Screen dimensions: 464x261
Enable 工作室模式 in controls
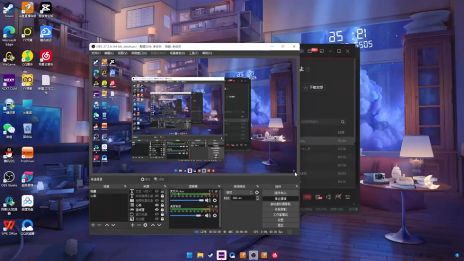point(281,215)
